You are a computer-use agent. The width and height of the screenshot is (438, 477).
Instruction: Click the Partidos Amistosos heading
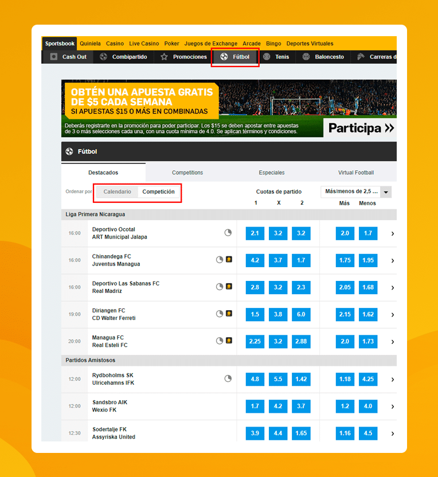click(91, 360)
